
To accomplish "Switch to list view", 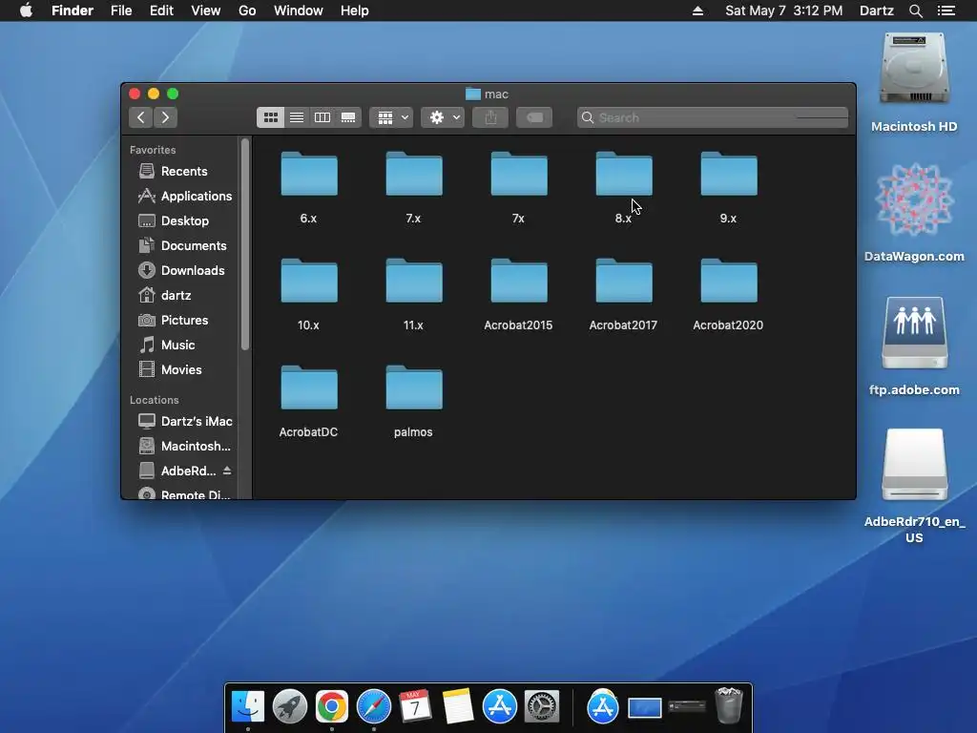I will 297,117.
